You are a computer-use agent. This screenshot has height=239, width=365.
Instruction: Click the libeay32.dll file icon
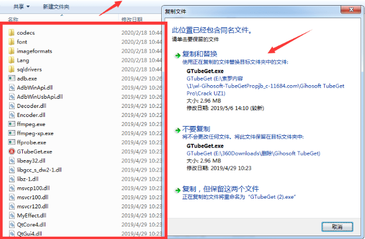coord(12,161)
